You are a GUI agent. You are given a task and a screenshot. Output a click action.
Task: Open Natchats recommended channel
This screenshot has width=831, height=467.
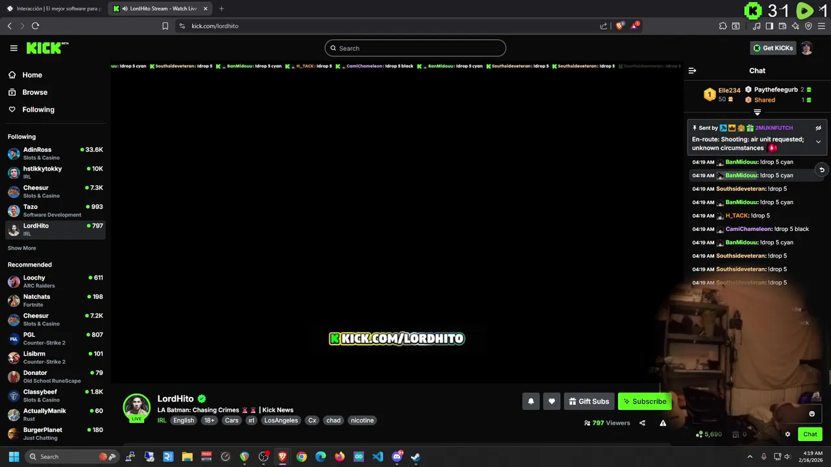pos(55,300)
